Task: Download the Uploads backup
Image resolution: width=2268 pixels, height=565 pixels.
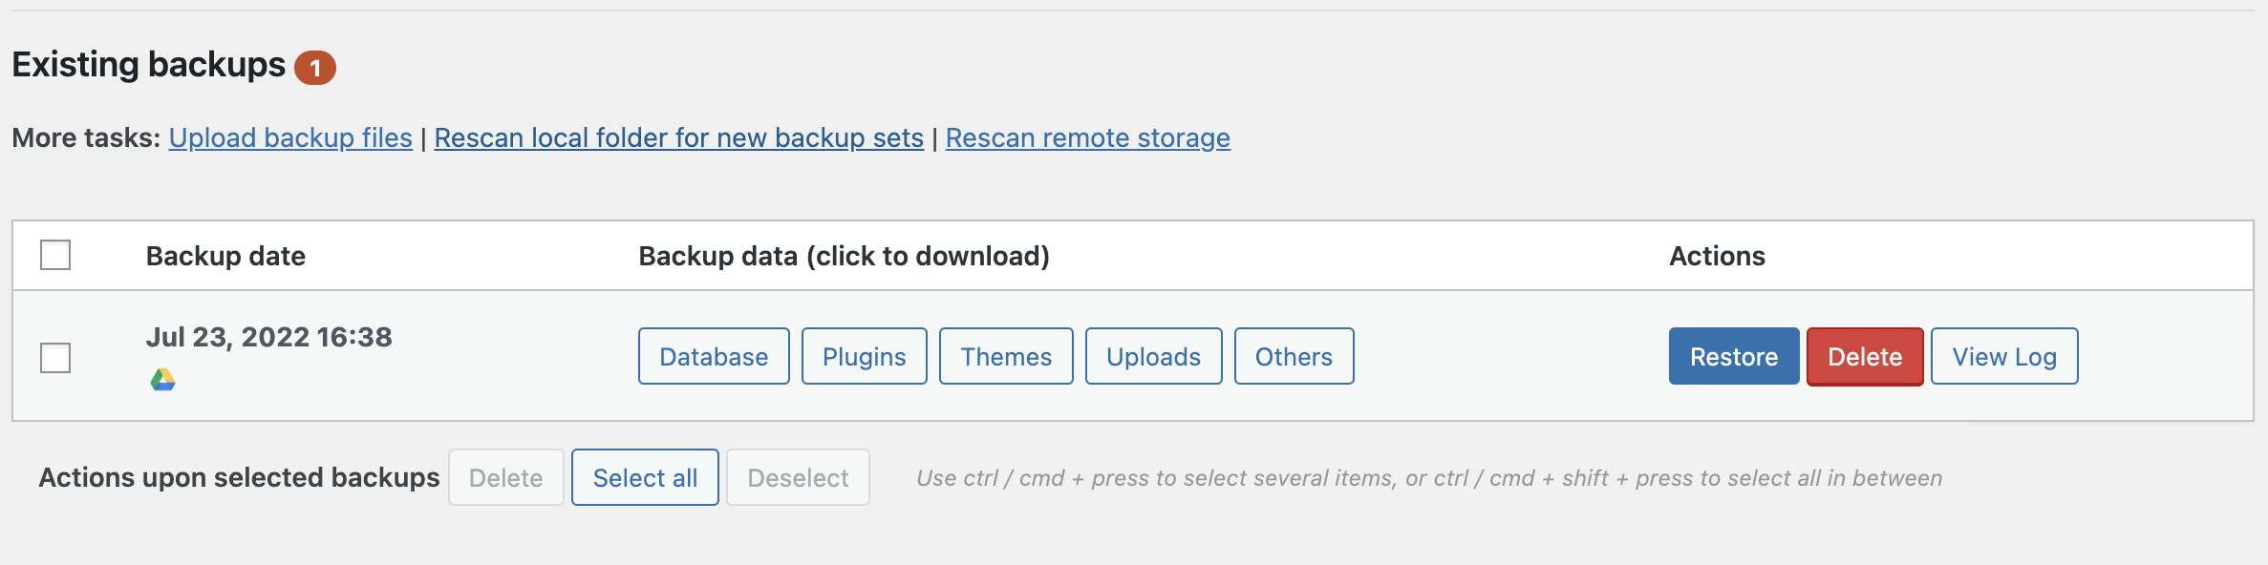Action: (x=1154, y=356)
